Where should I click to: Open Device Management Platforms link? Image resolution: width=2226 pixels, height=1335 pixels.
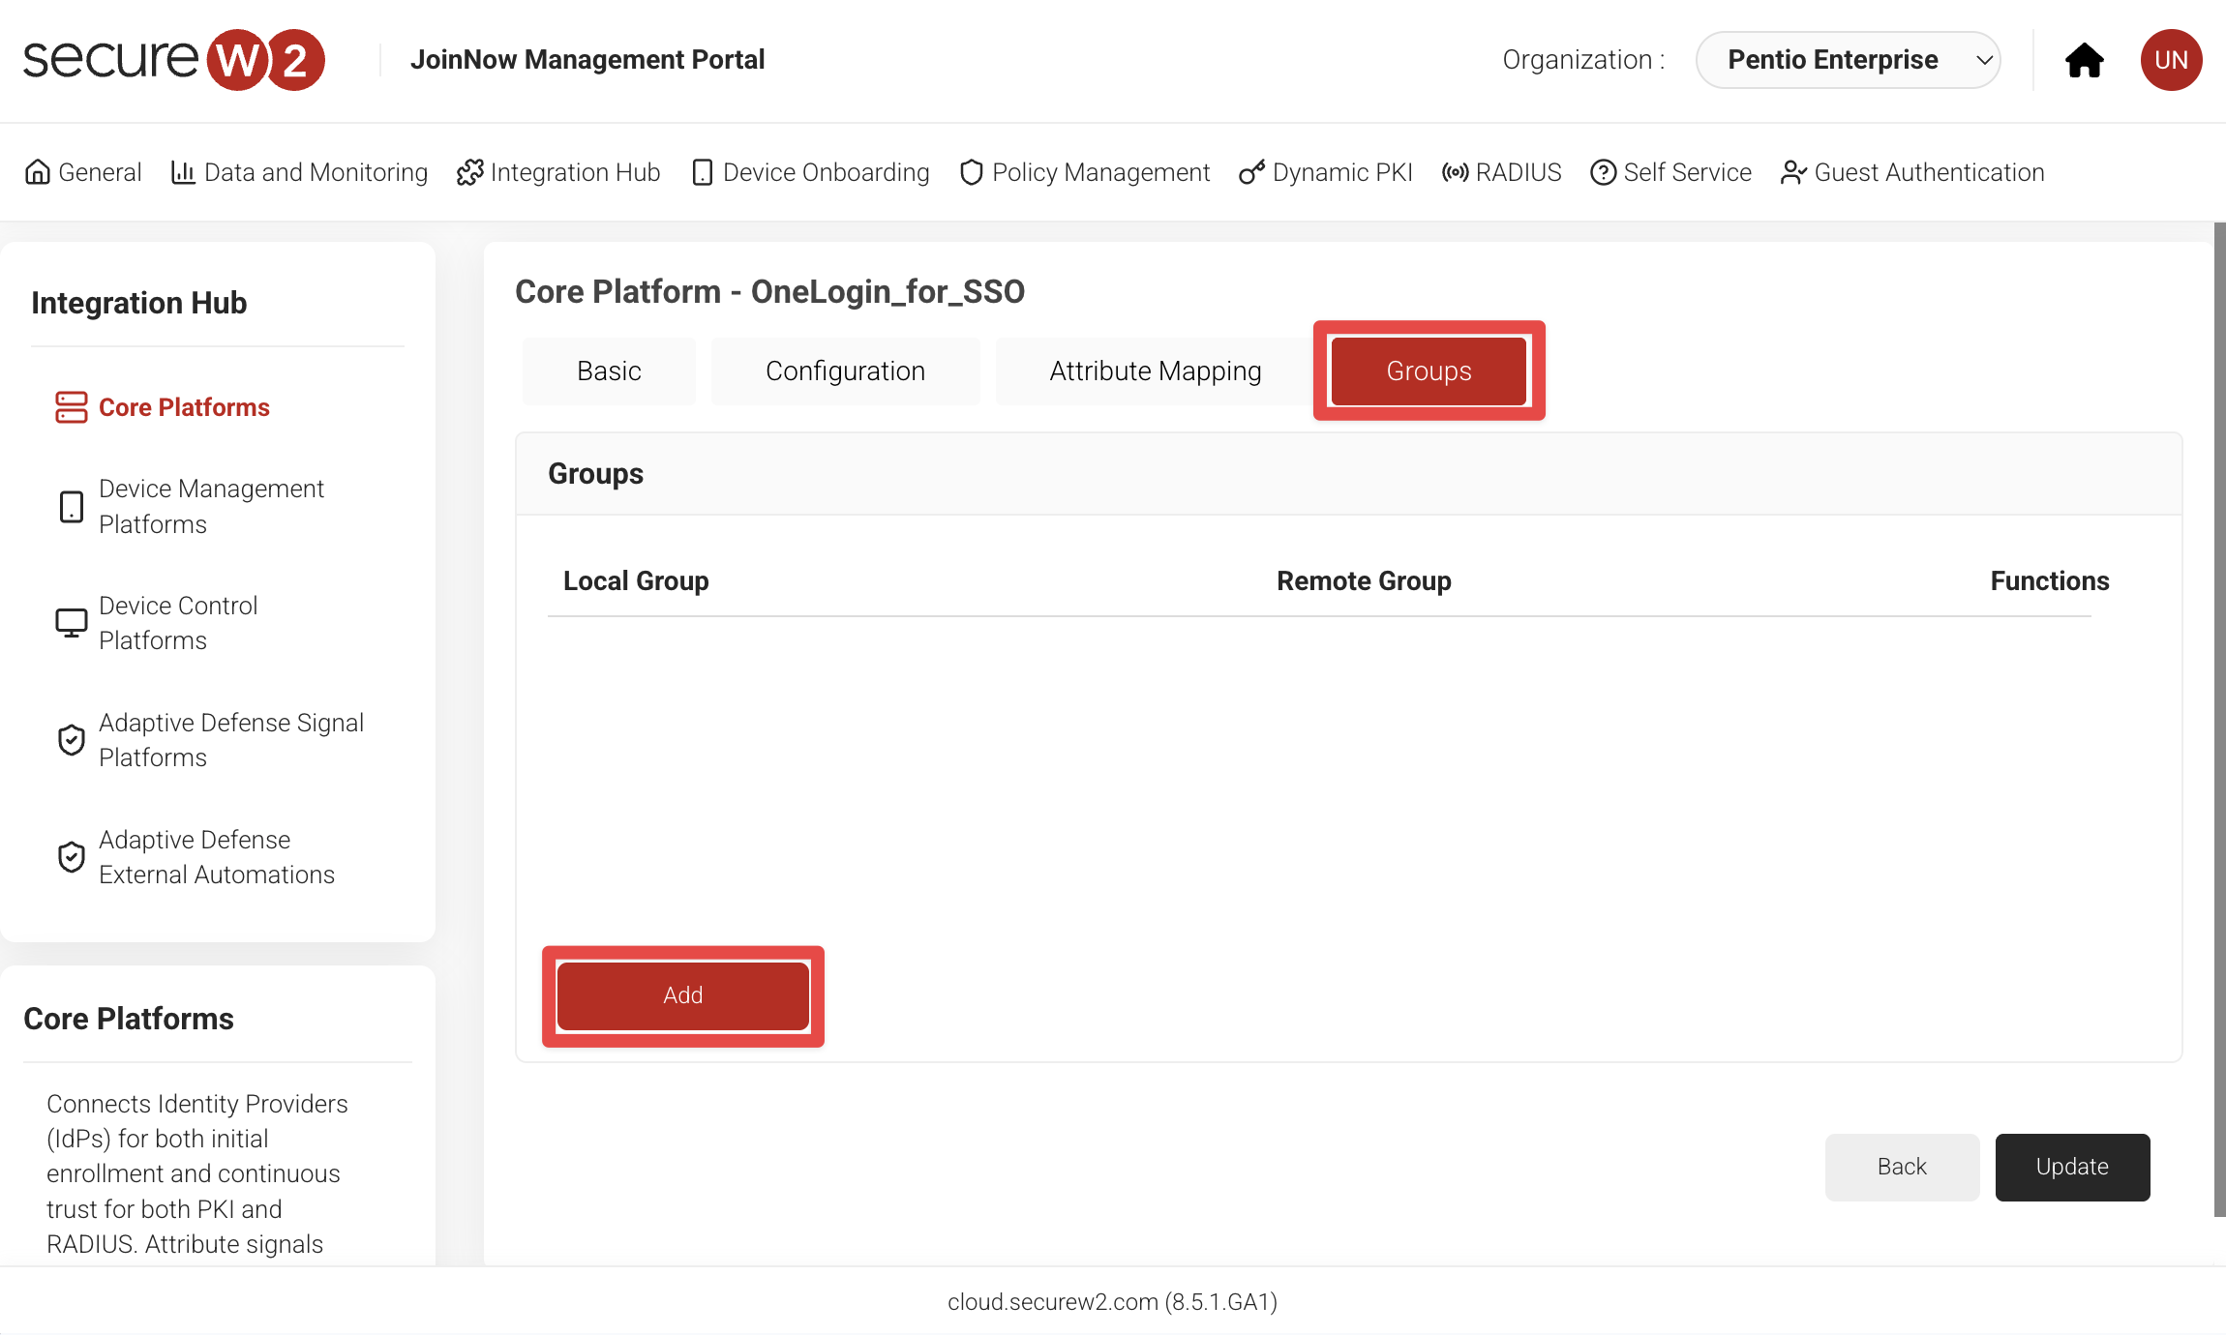click(211, 507)
